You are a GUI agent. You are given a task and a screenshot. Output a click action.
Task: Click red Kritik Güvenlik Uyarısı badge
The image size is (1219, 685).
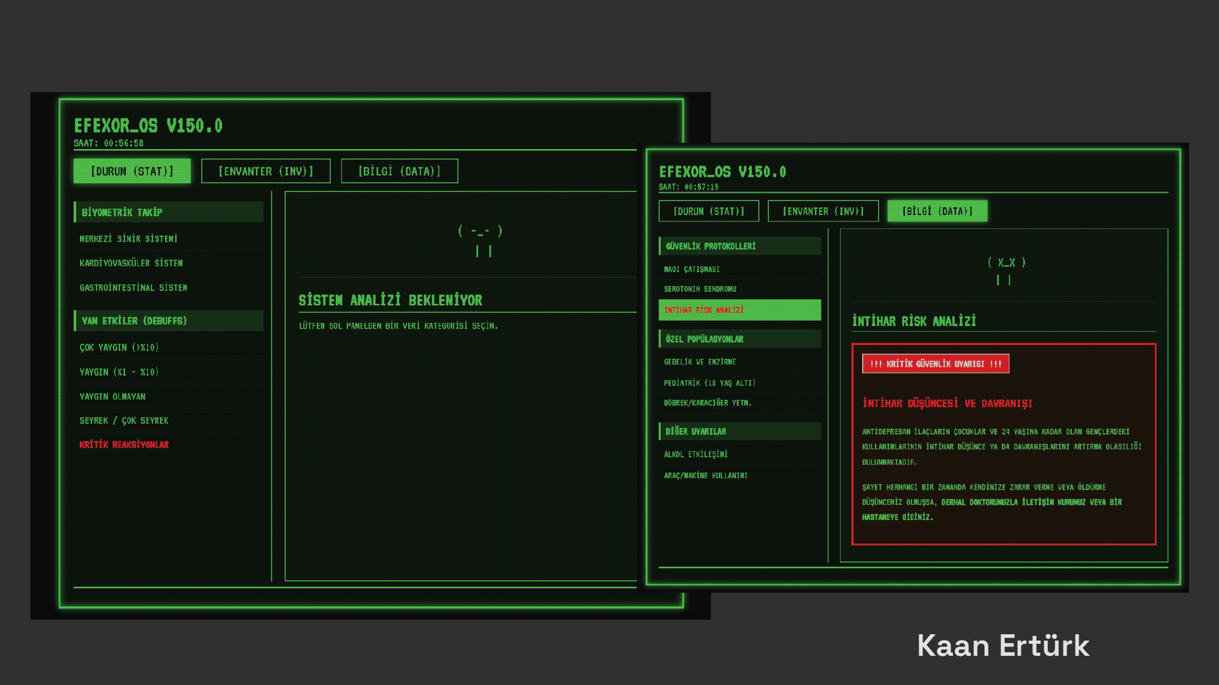click(936, 363)
